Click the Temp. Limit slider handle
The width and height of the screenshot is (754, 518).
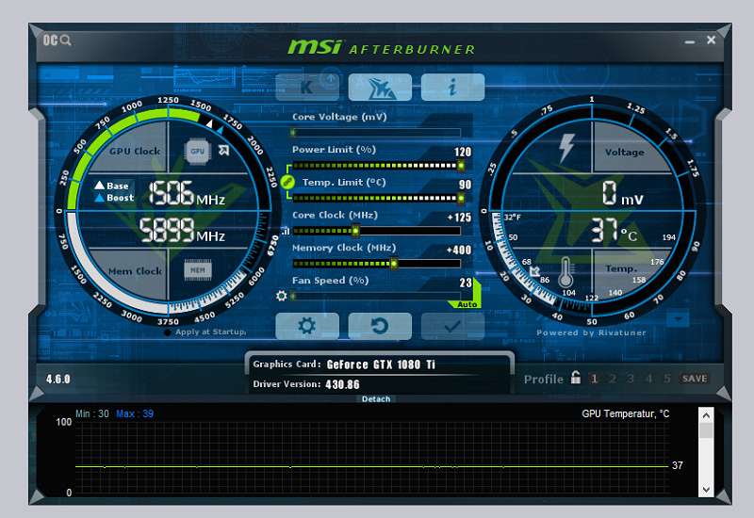[461, 198]
